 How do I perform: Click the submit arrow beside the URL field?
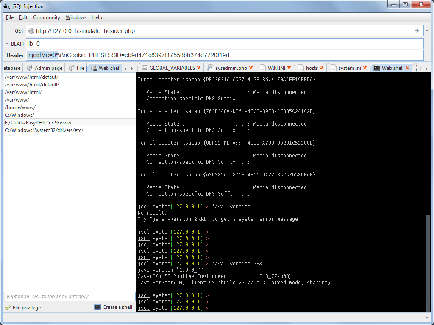[x=417, y=30]
